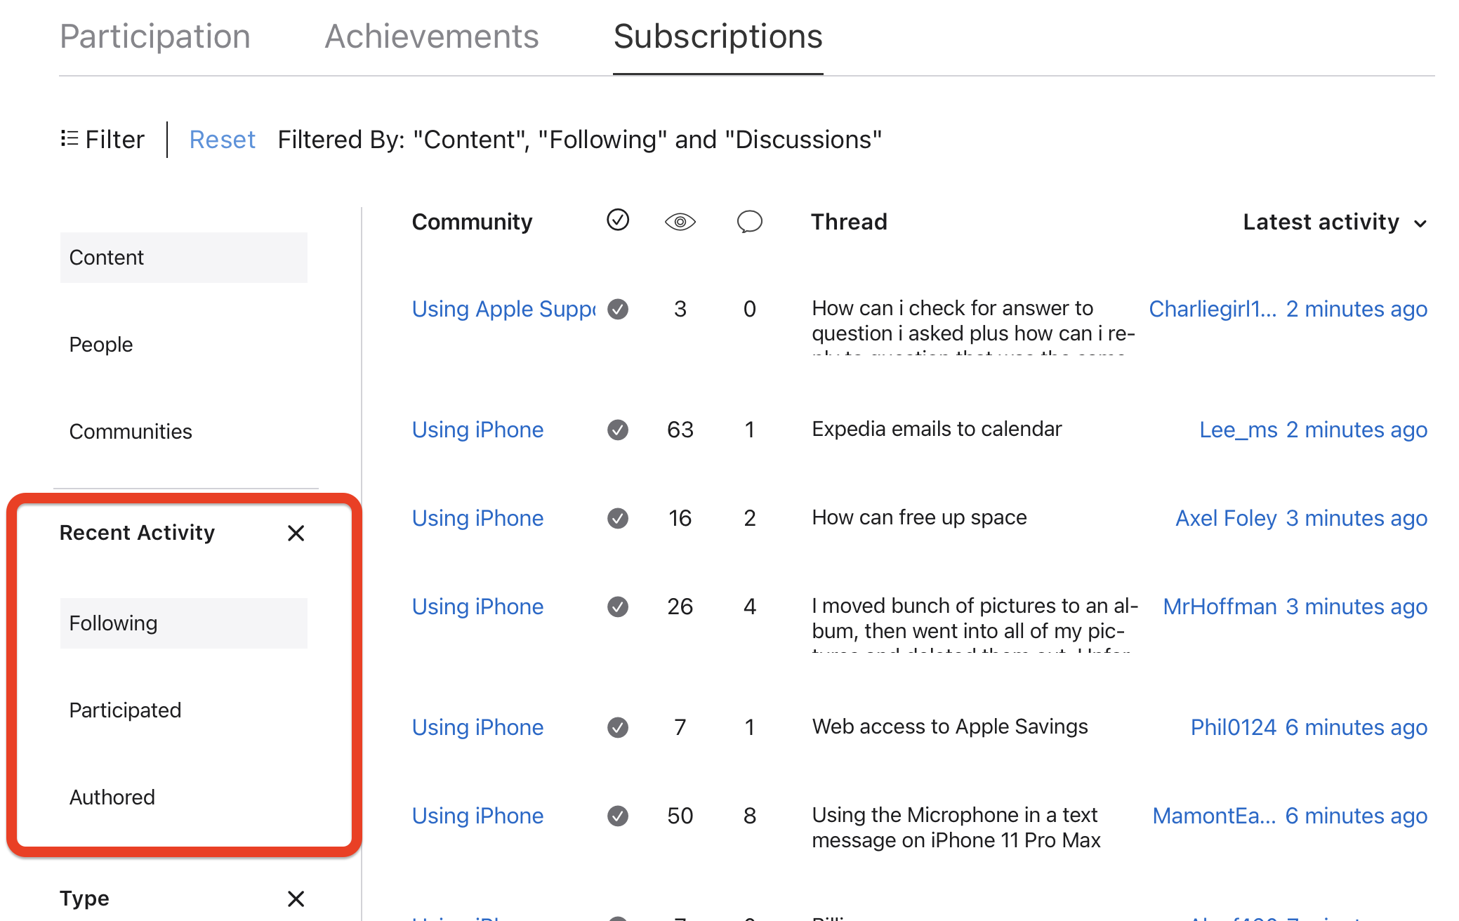Viewport: 1459px width, 921px height.
Task: Click the Reset filters link
Action: [x=222, y=140]
